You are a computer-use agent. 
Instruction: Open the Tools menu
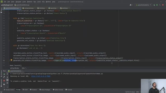click(39, 2)
